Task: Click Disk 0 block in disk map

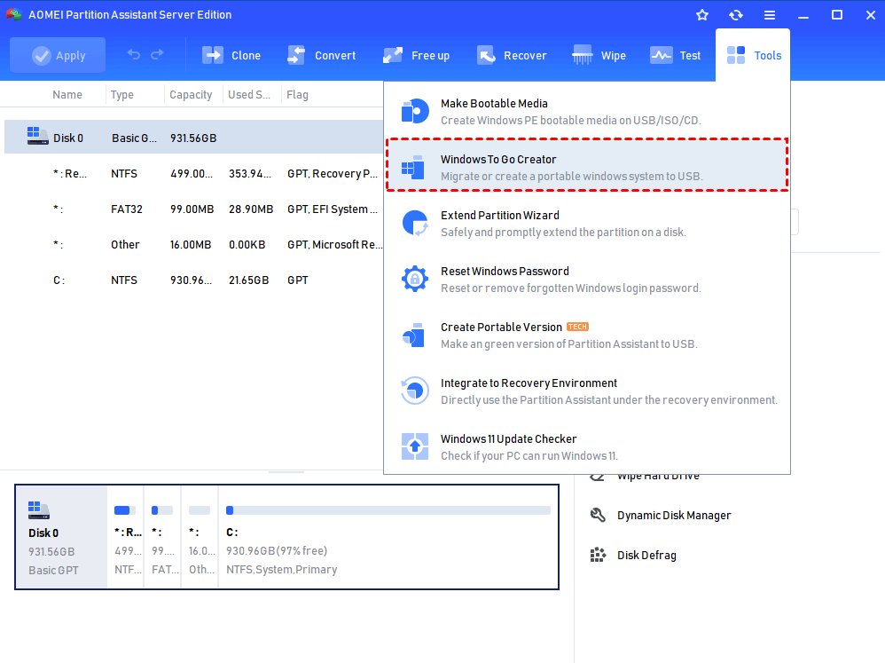Action: coord(61,537)
